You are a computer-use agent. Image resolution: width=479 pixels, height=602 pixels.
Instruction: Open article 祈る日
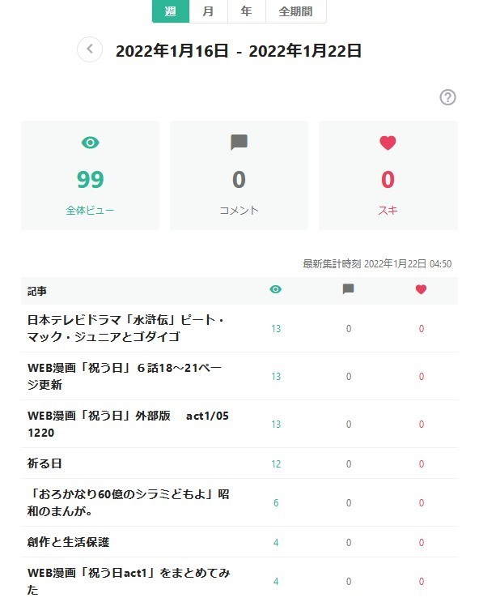(x=45, y=463)
